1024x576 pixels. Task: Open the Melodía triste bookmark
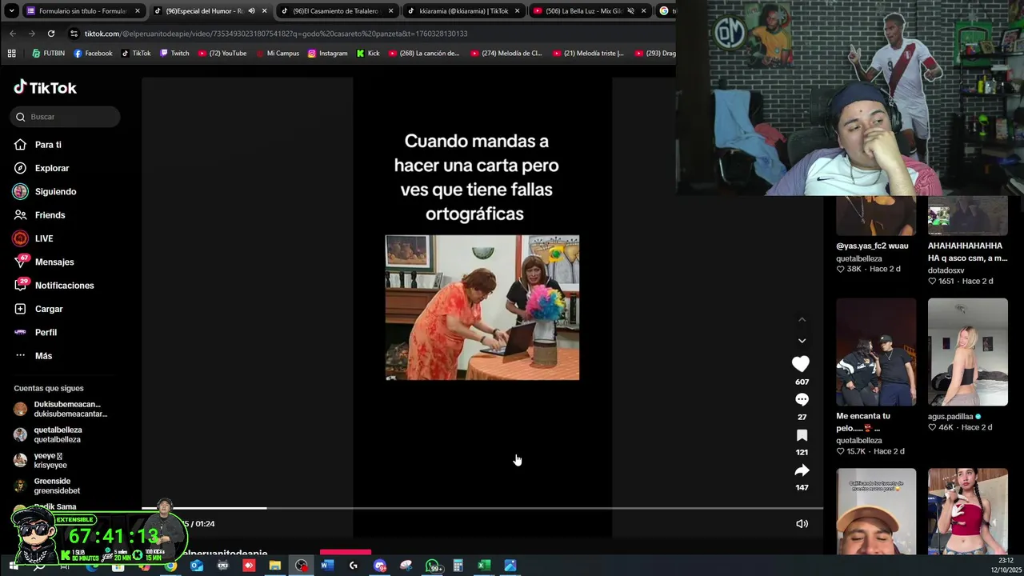tap(589, 54)
